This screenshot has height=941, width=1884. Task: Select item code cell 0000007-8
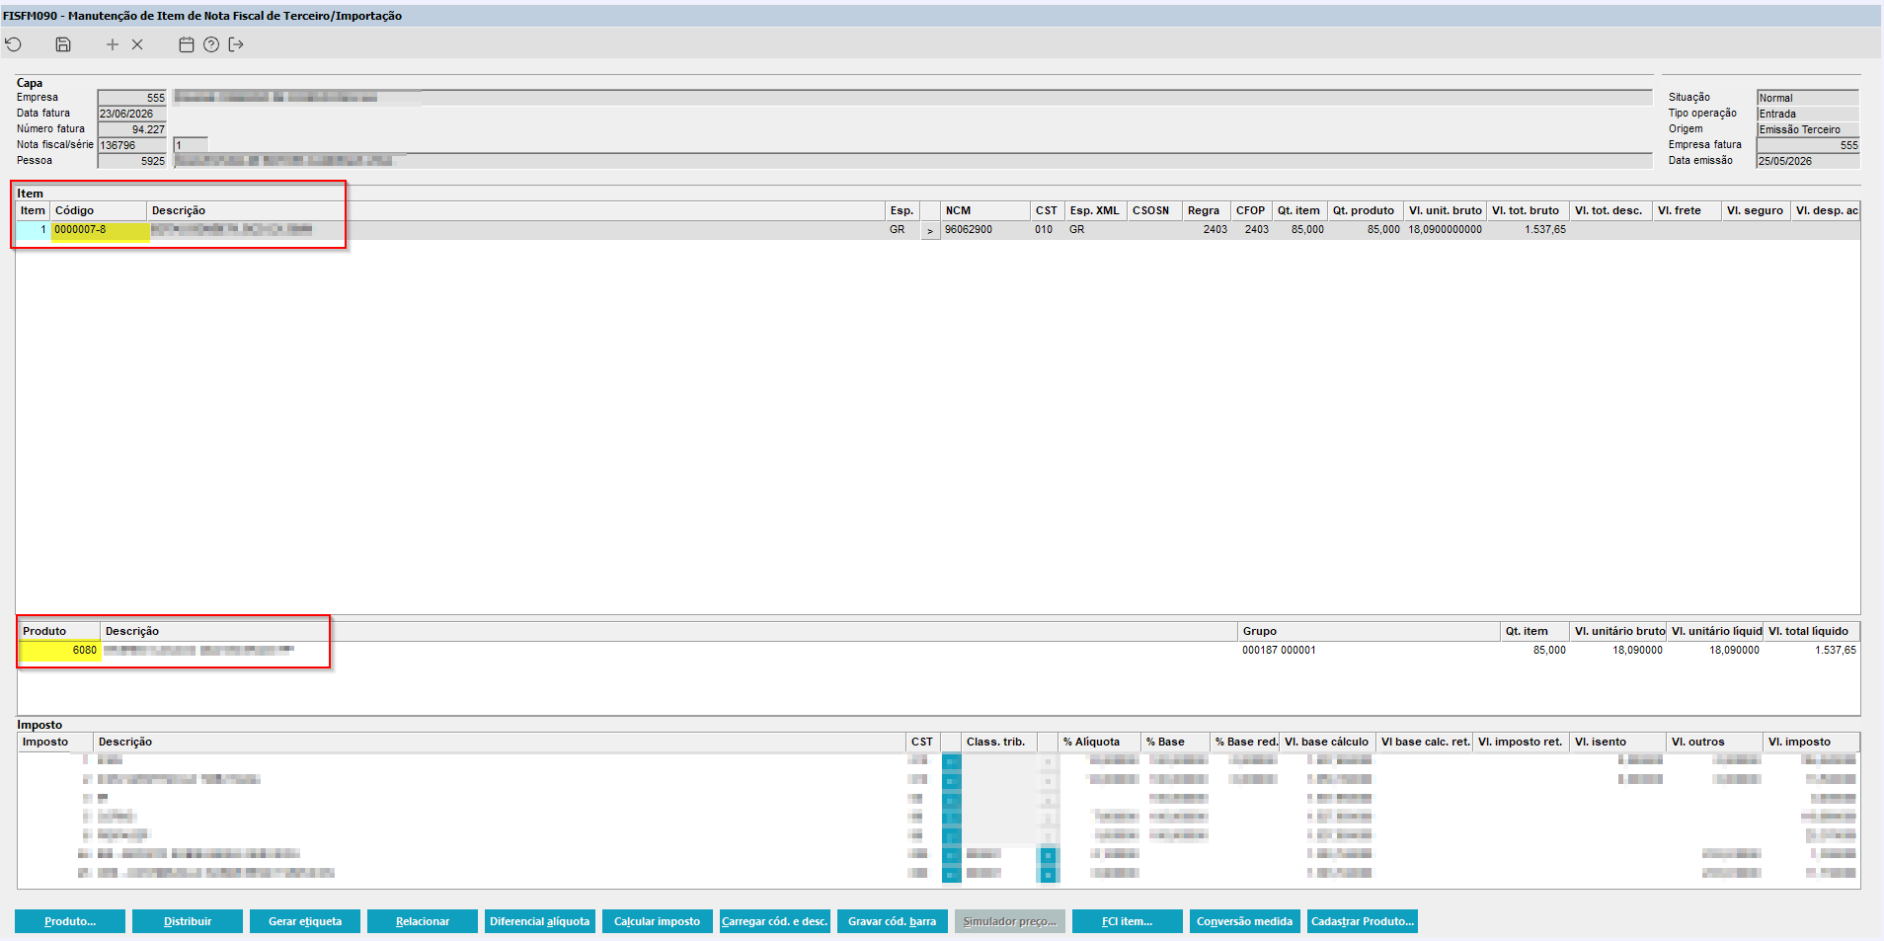pos(100,230)
